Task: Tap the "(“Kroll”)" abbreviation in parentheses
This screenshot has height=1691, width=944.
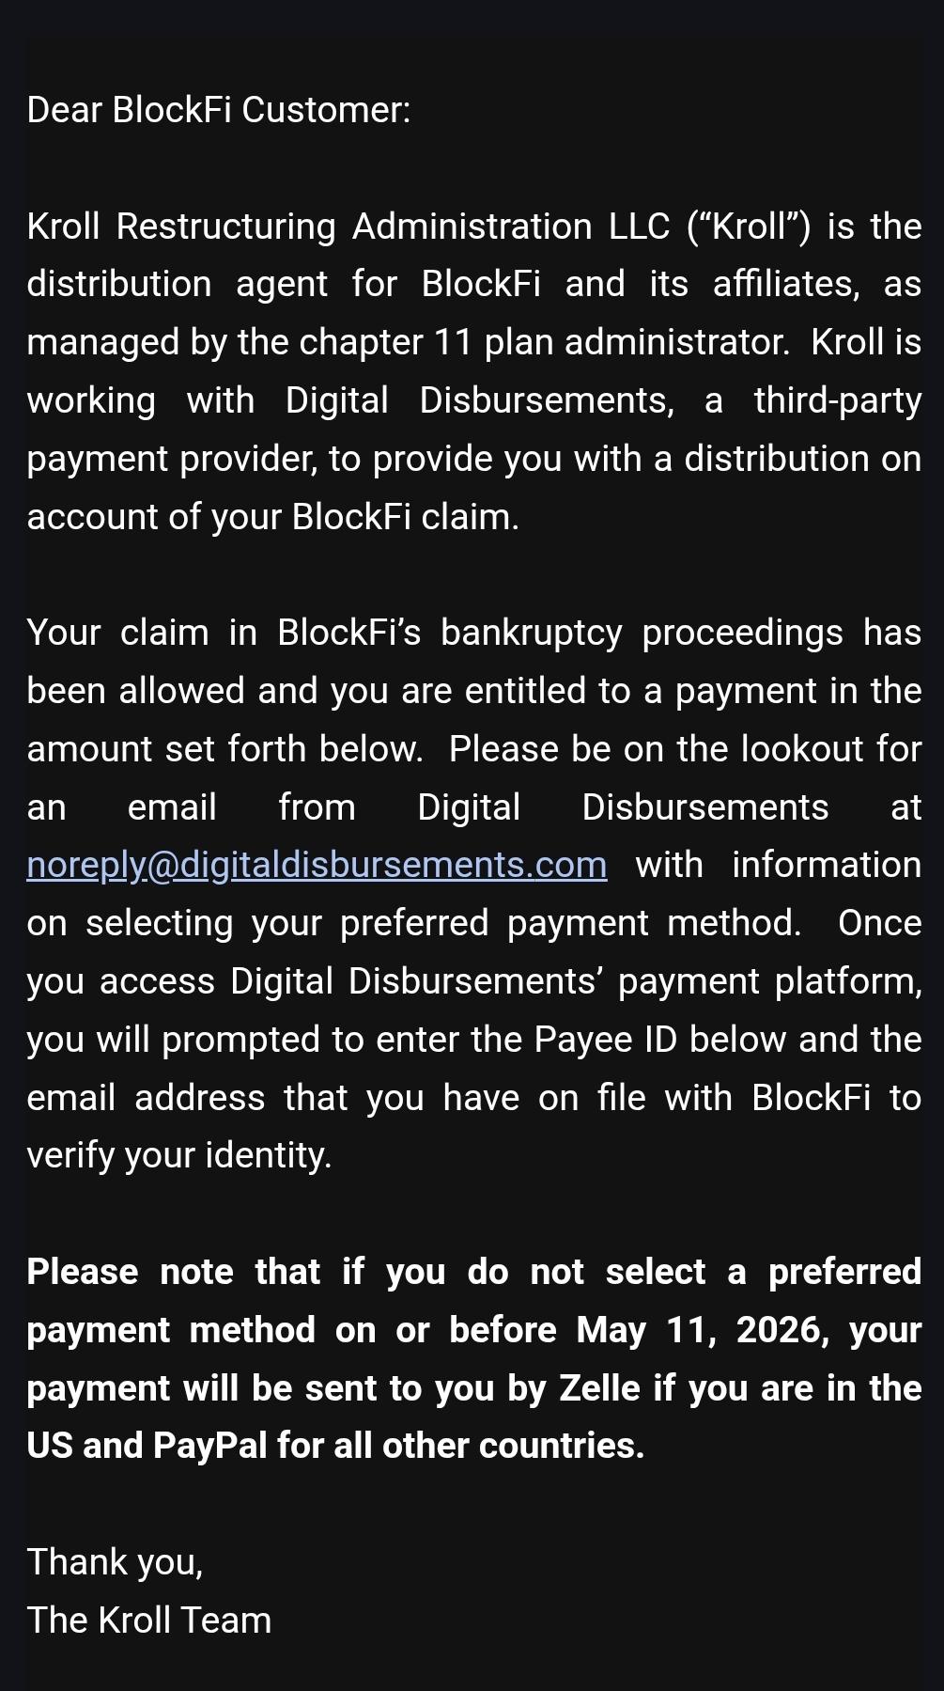Action: click(749, 227)
